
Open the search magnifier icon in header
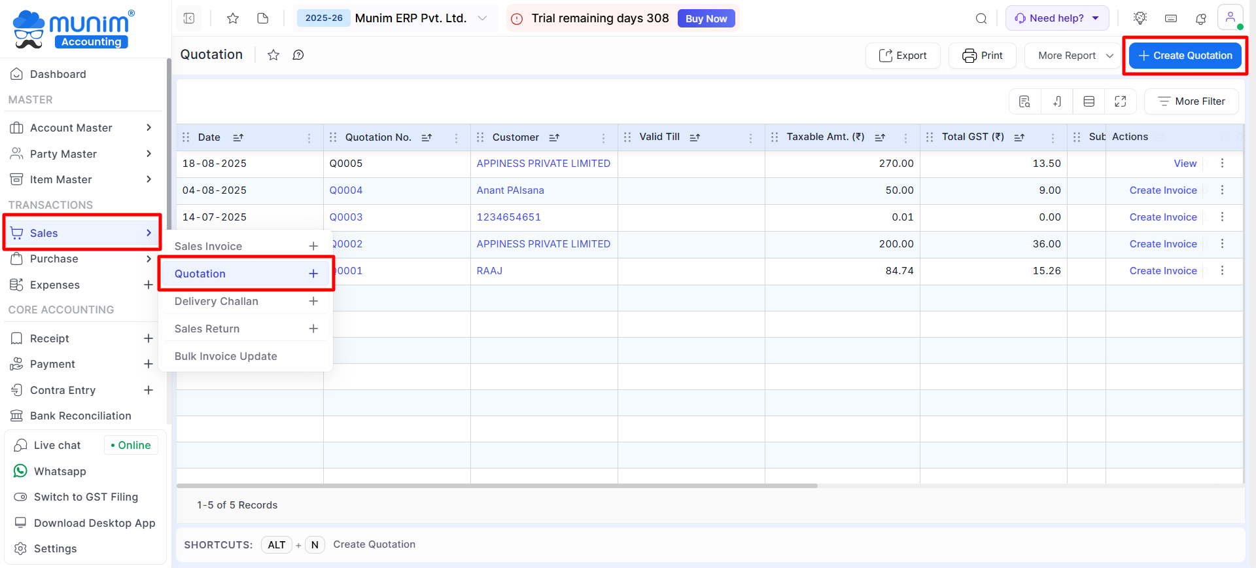point(981,18)
